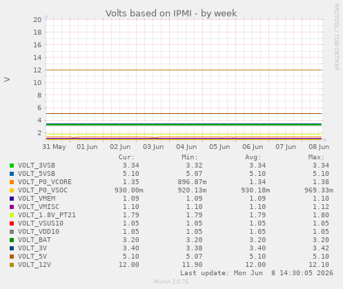The height and width of the screenshot is (289, 343).
Task: Click the 31 May x-axis date label
Action: pos(54,147)
